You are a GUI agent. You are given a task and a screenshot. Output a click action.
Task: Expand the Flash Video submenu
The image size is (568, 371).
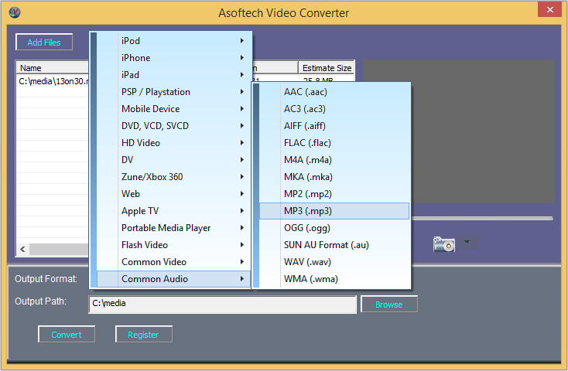(x=174, y=245)
